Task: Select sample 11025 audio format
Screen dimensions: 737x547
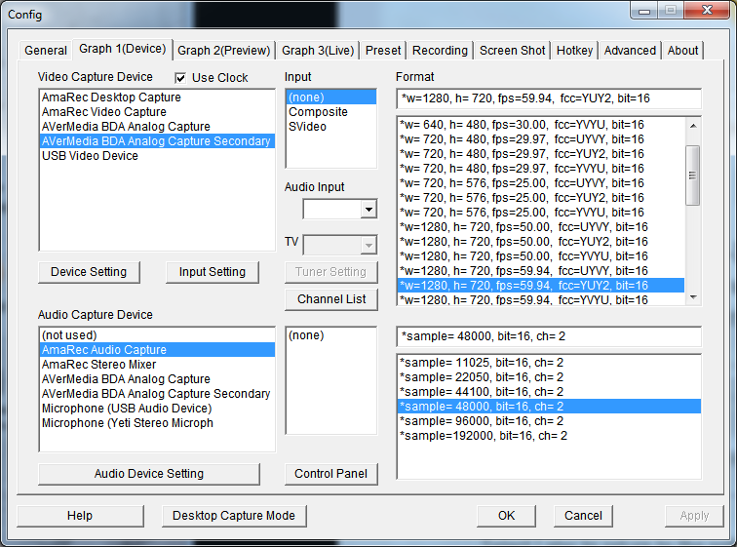Action: [549, 363]
